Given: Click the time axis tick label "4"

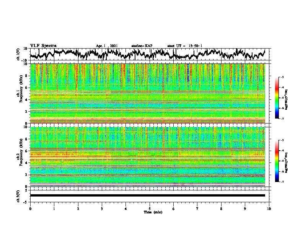Looking at the screenshot, I should click(126, 209).
